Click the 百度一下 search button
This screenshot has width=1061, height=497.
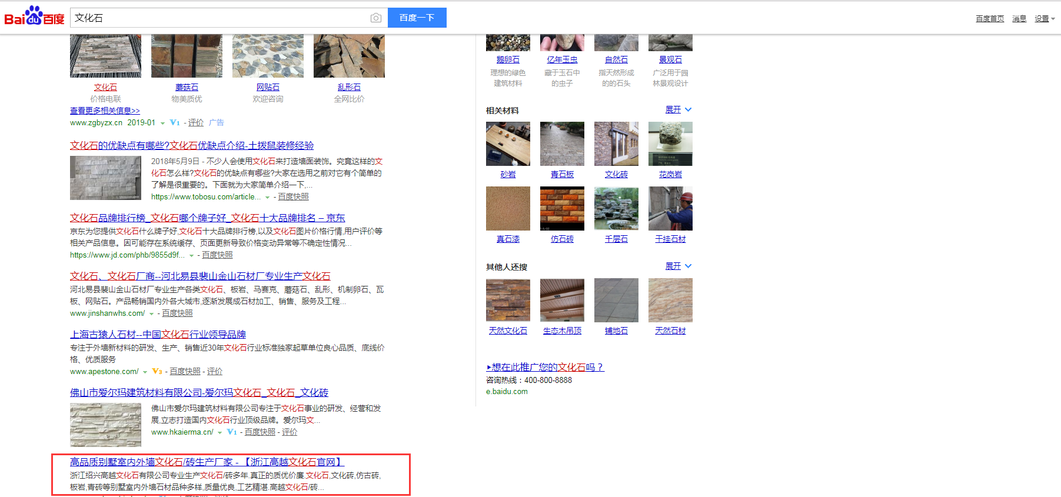tap(417, 18)
